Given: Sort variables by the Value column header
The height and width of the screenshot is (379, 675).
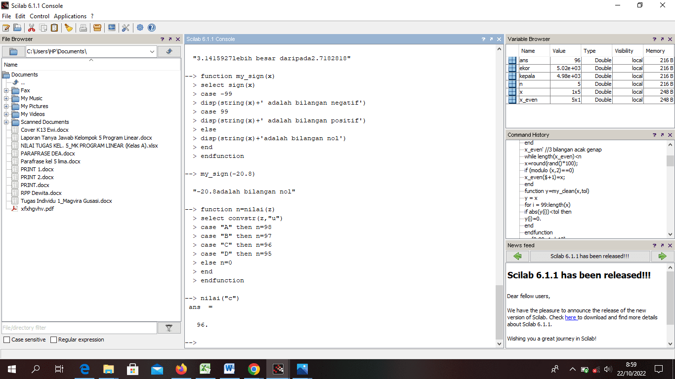Looking at the screenshot, I should point(566,51).
